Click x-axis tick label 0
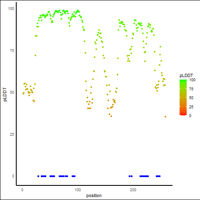The height and width of the screenshot is (200, 200). click(22, 190)
